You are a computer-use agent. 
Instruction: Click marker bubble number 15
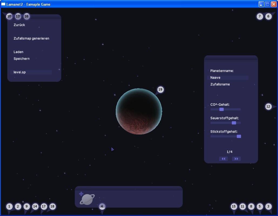(234, 207)
